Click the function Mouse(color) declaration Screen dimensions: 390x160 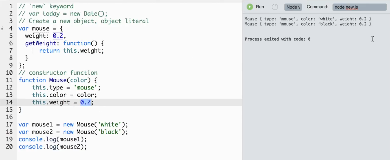point(58,80)
